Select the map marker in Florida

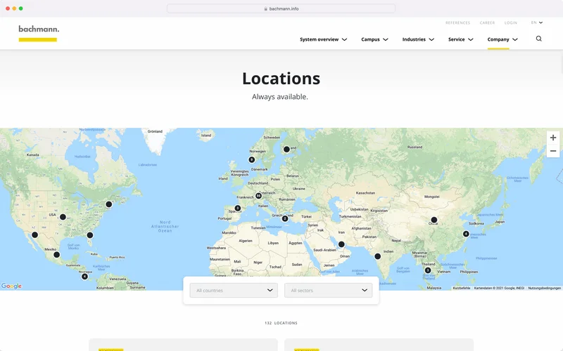tap(90, 235)
